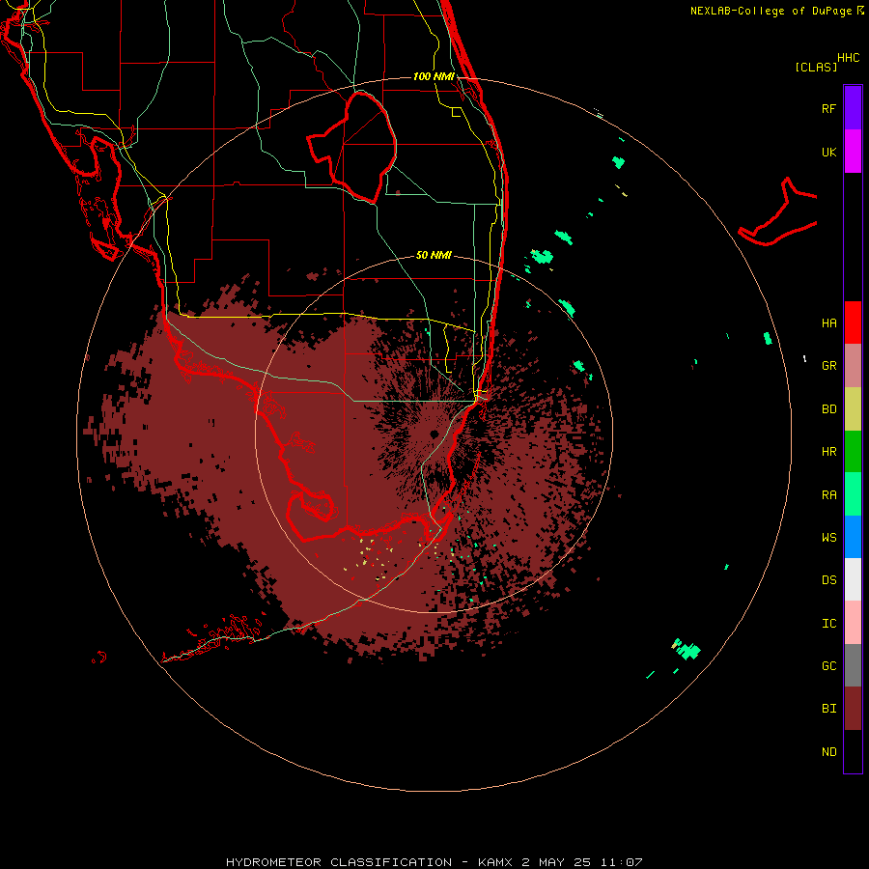Click the "GR" legend label
Image resolution: width=869 pixels, height=869 pixels.
tap(828, 366)
